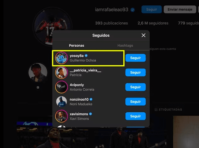
Task: Open the xavisimons username link
Action: [79, 114]
